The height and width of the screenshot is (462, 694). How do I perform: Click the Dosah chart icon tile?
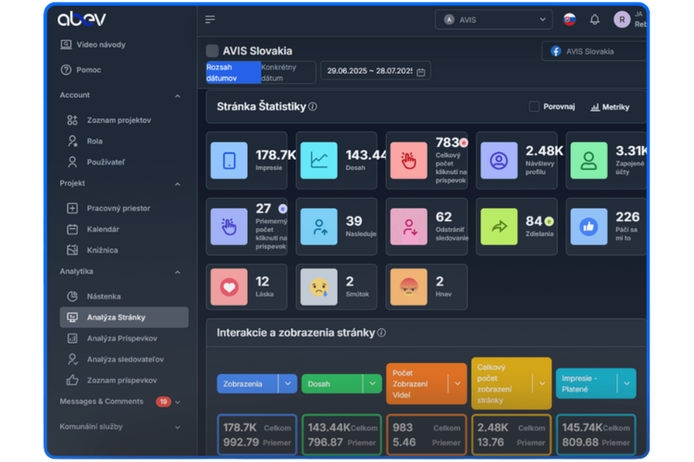click(318, 161)
